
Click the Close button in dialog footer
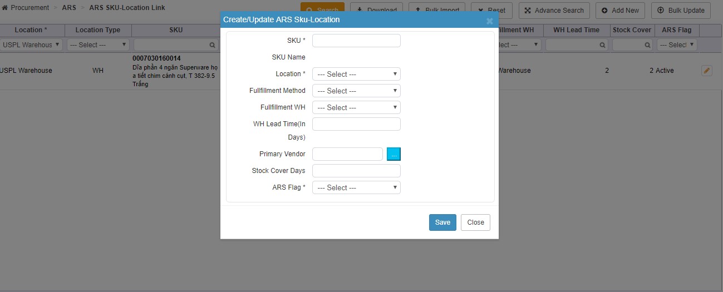click(475, 222)
